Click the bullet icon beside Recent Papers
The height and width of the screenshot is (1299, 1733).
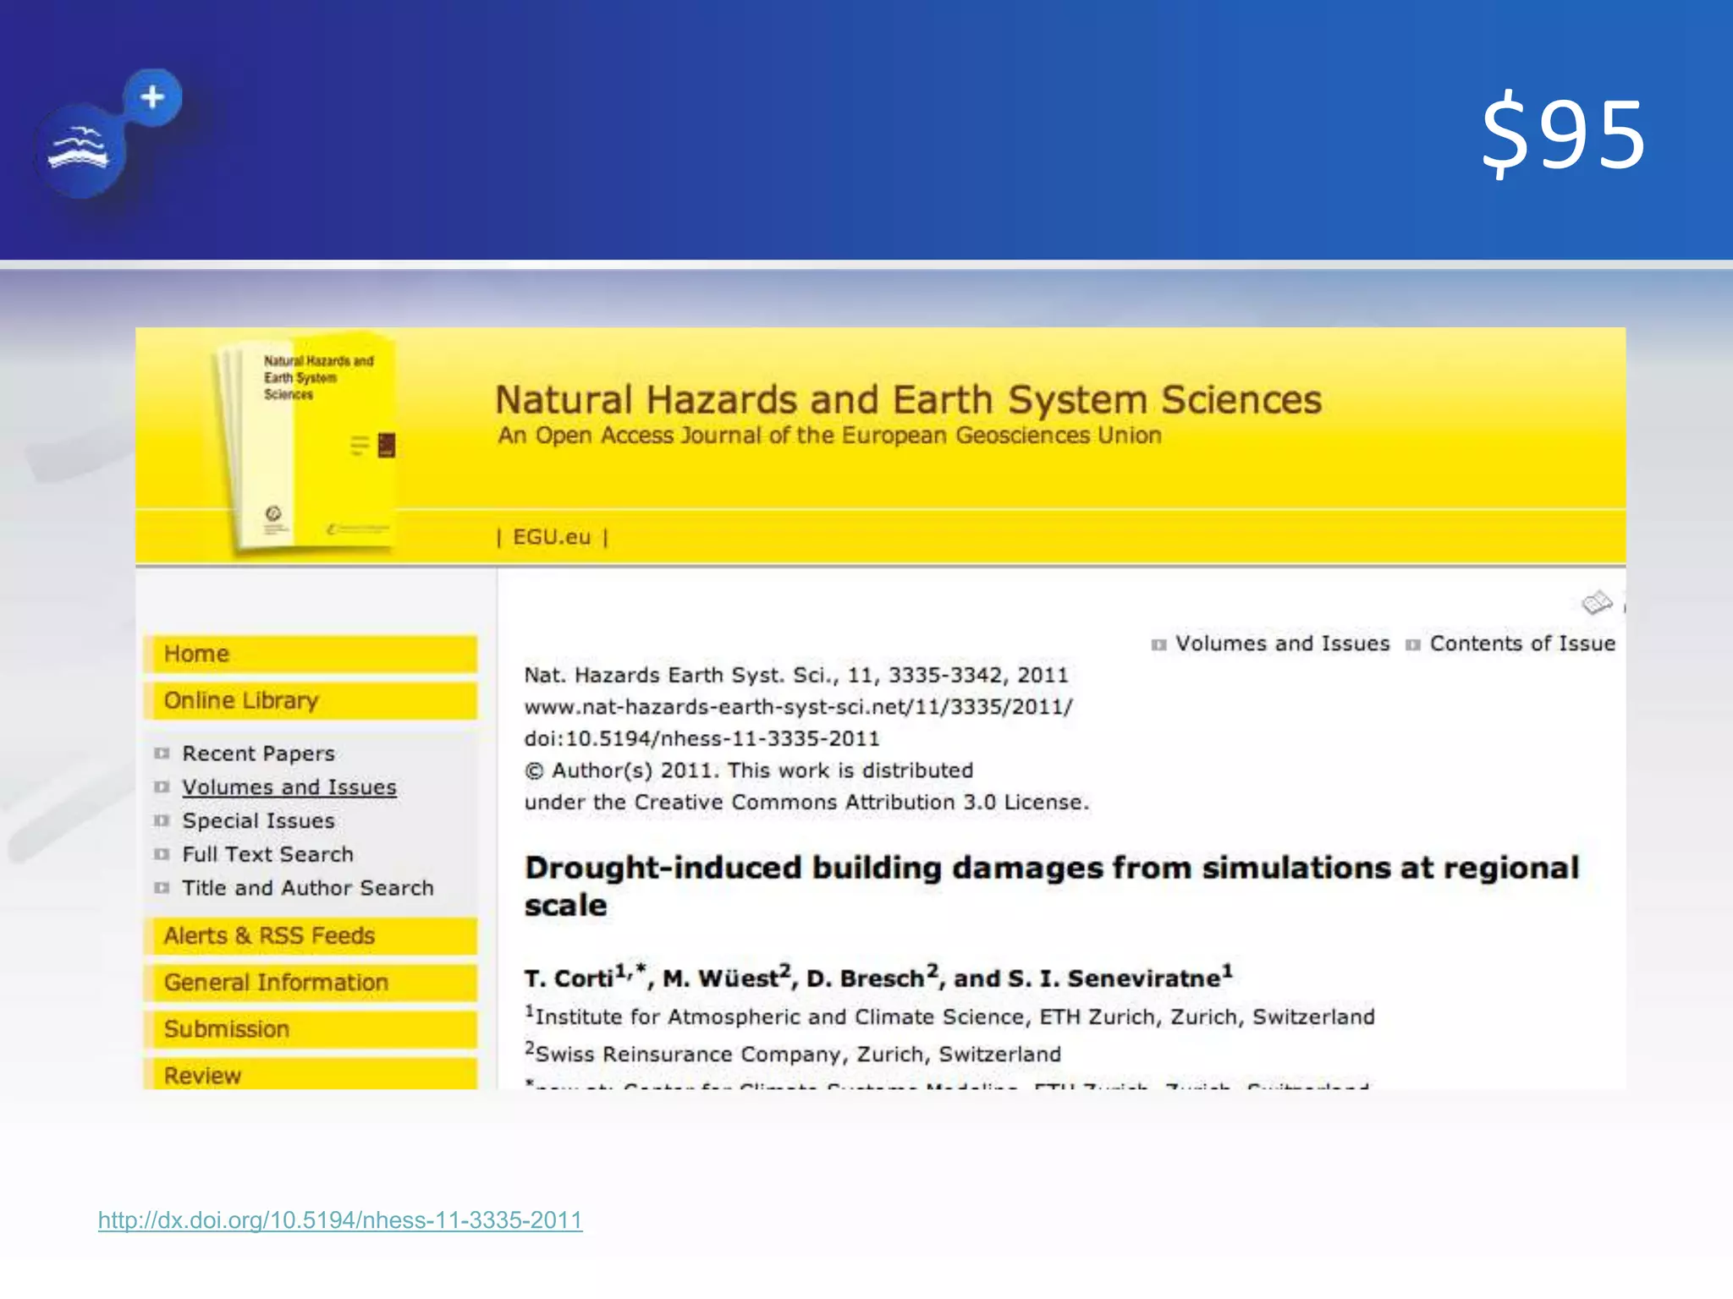(162, 753)
